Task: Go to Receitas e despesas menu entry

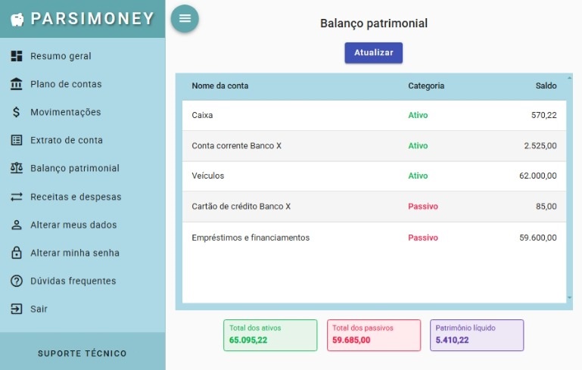Action: coord(76,197)
